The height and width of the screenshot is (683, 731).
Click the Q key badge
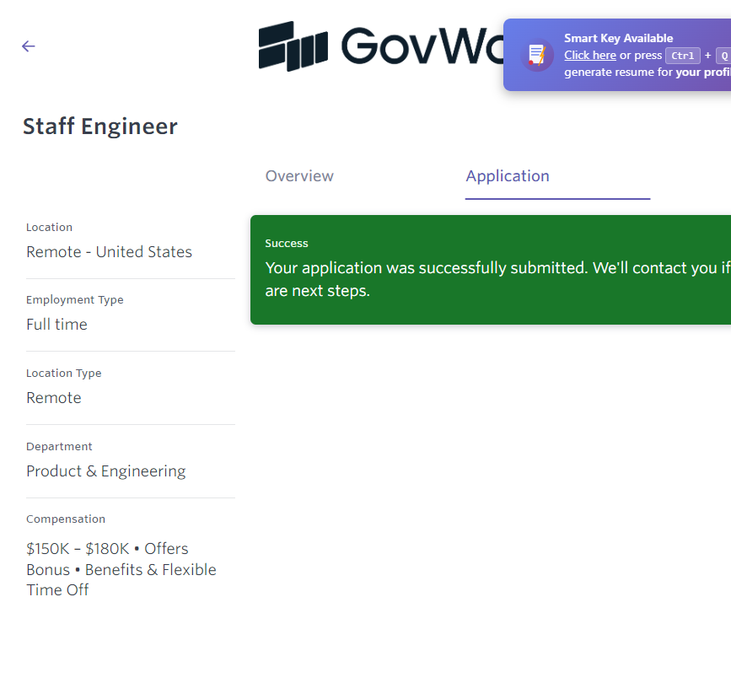pyautogui.click(x=723, y=56)
